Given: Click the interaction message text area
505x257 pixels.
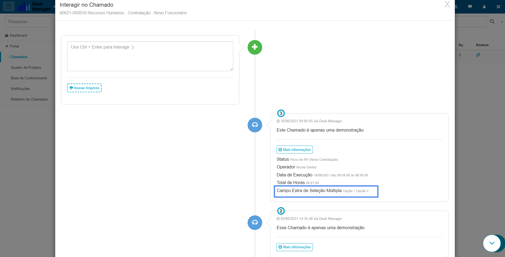Looking at the screenshot, I should [150, 56].
